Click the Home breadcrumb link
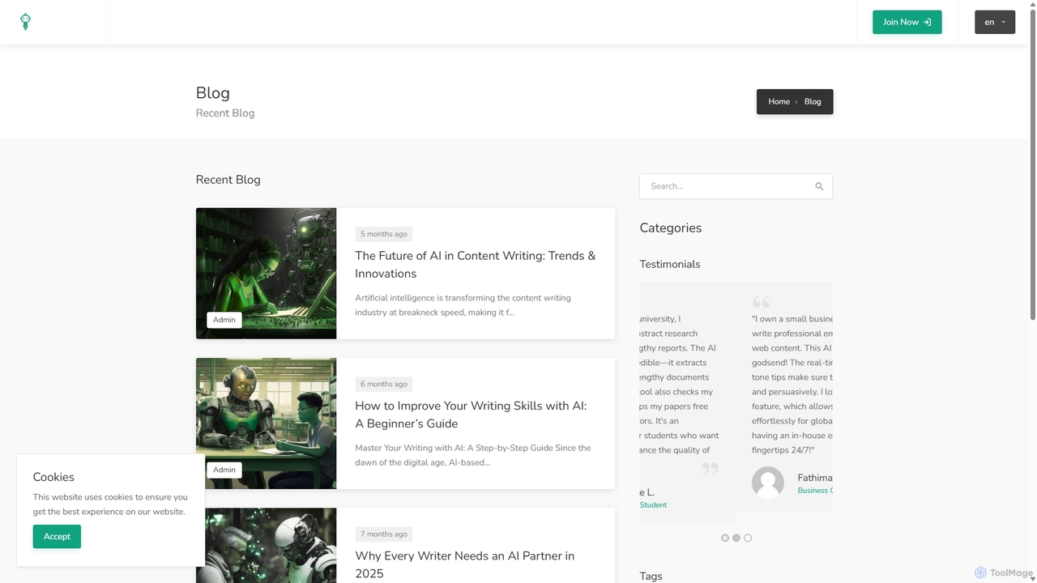This screenshot has height=583, width=1037. [779, 102]
